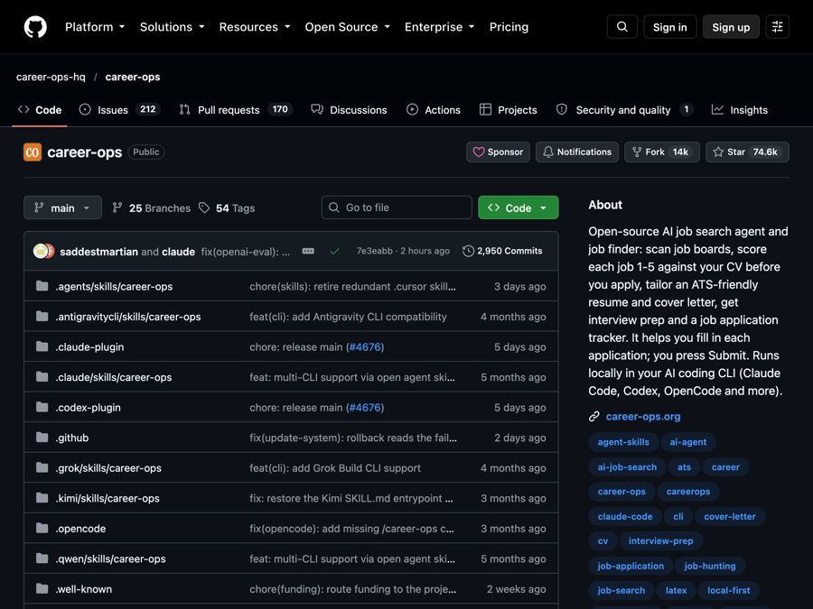Switch to the Code tab
The height and width of the screenshot is (609, 813).
point(40,110)
